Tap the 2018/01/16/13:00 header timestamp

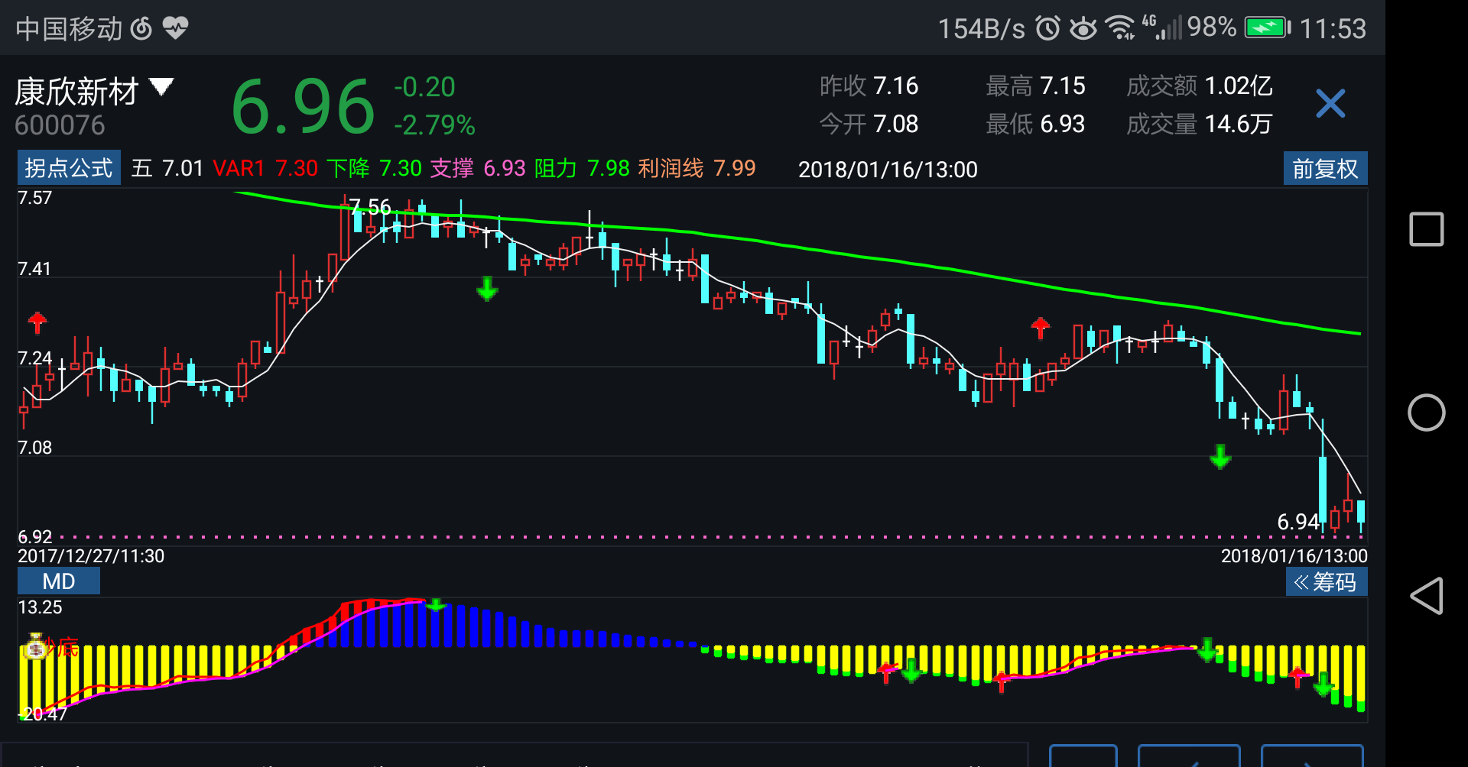click(x=888, y=170)
